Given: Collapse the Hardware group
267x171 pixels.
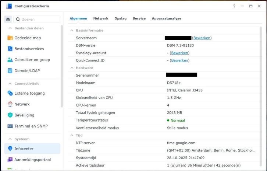Looking at the screenshot, I should 72,68.
